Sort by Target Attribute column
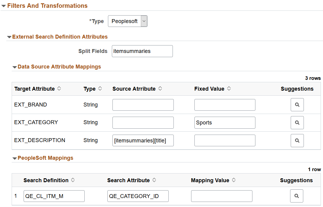The width and height of the screenshot is (323, 207). [x=59, y=89]
